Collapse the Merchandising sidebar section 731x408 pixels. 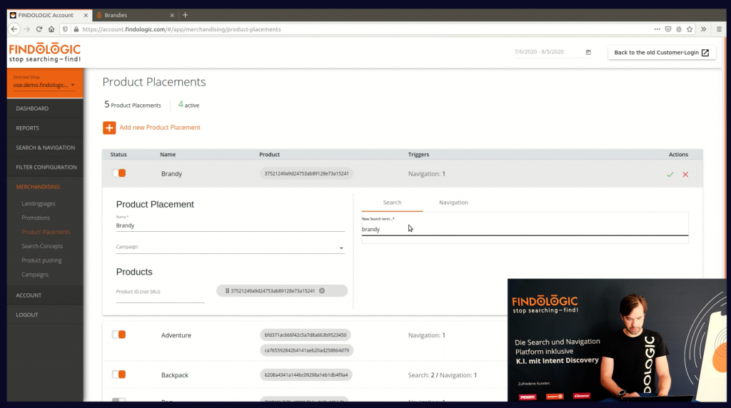click(38, 187)
